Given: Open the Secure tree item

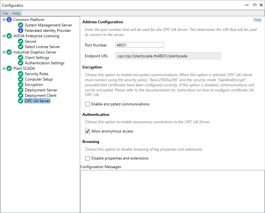Looking at the screenshot, I should [31, 41].
